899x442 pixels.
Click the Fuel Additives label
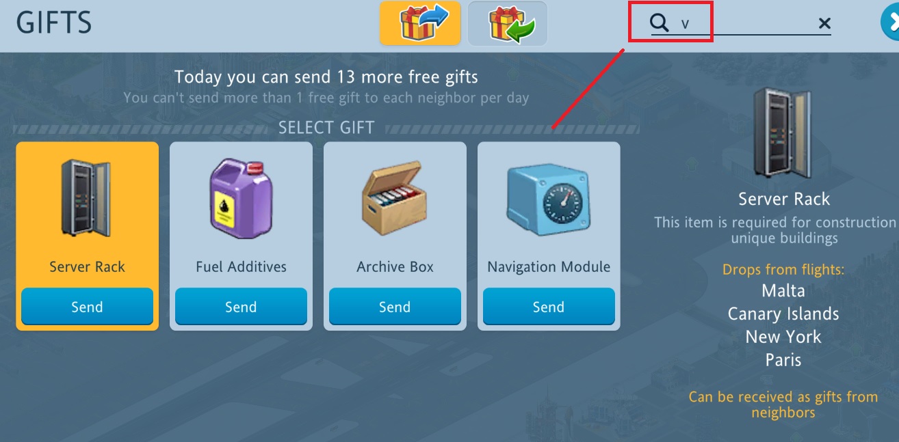coord(241,267)
